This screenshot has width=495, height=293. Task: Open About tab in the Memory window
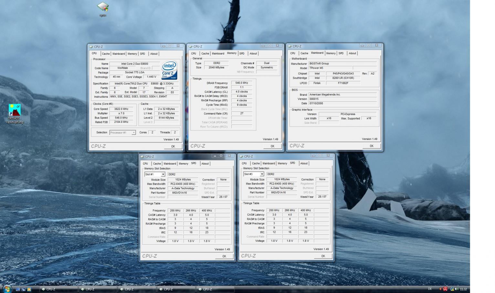tap(253, 54)
